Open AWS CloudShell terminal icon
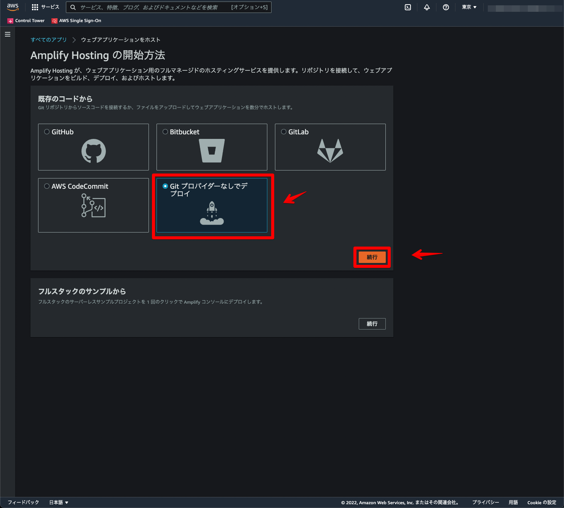 [x=408, y=7]
